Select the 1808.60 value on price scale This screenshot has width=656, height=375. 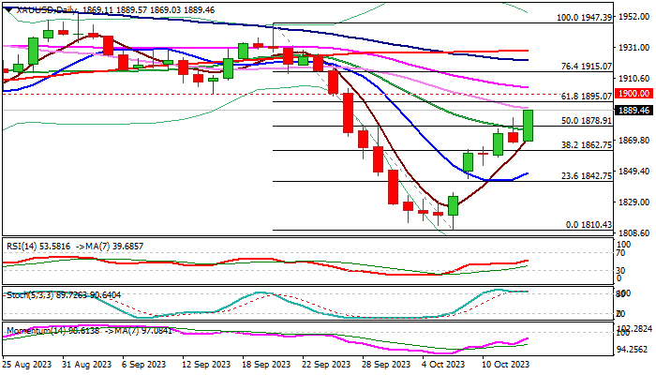point(634,232)
